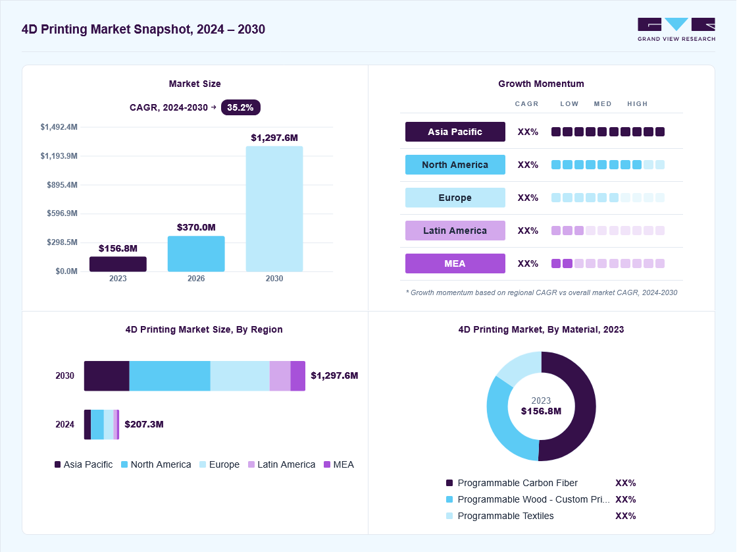Click the donut center $156.8M value

541,411
